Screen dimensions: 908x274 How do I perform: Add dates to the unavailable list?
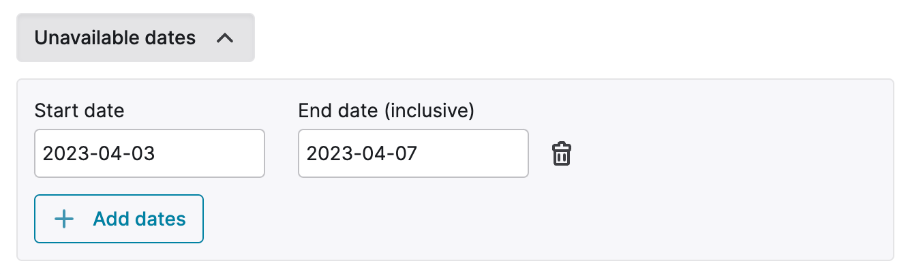119,219
